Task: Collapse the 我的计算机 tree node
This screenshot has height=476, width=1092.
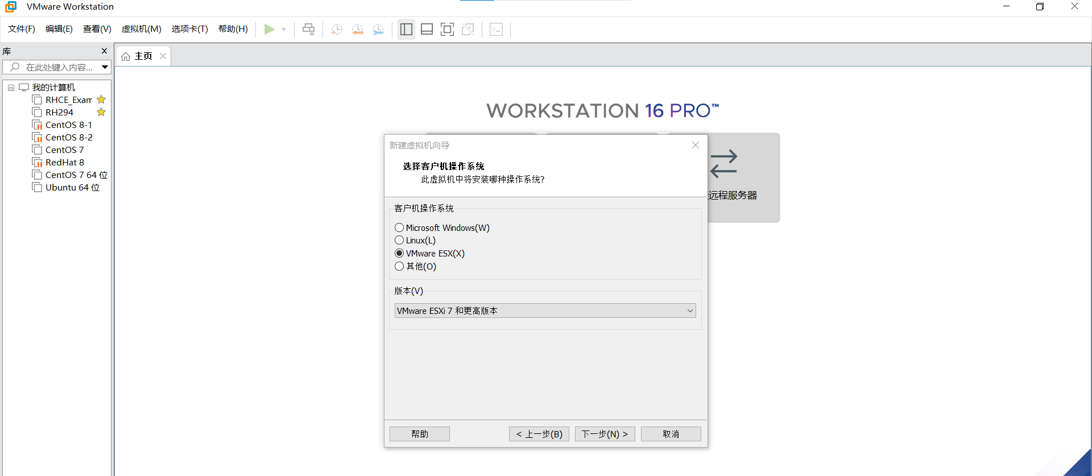Action: click(11, 88)
